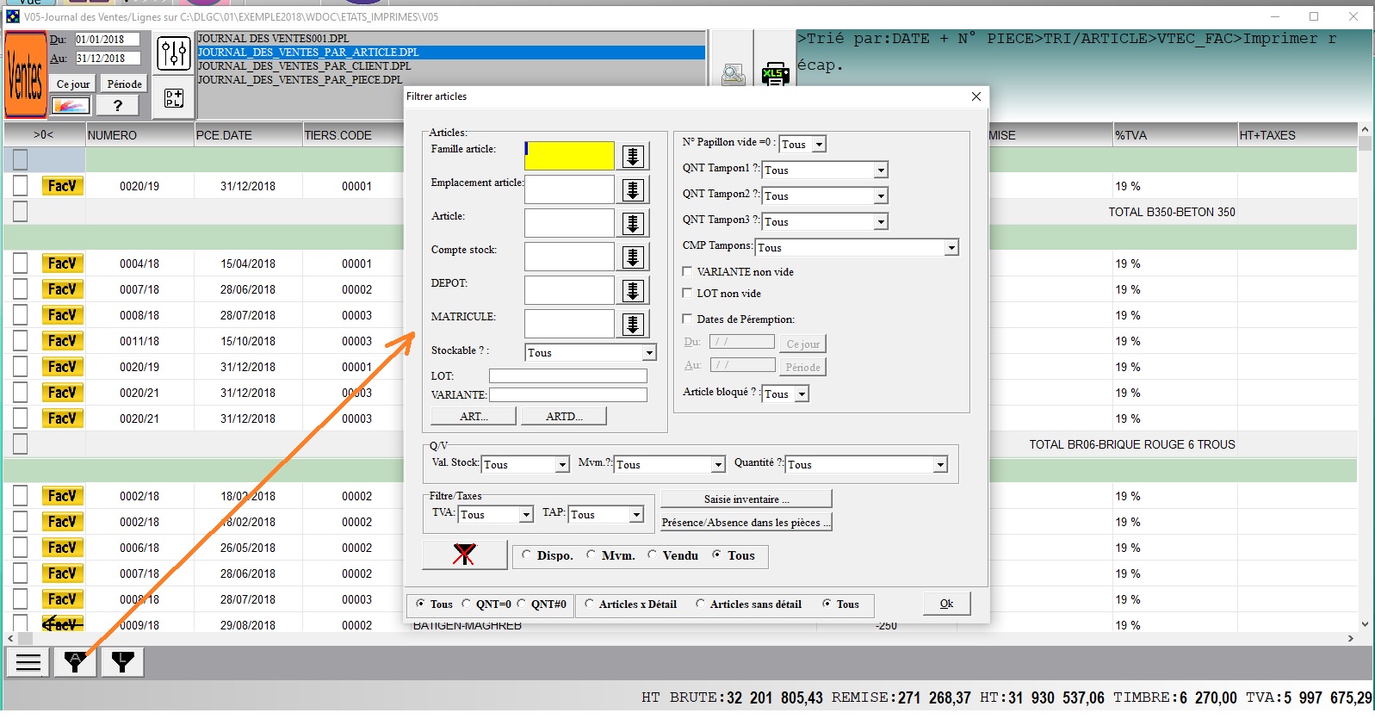Viewport: 1375px width, 719px height.
Task: Open the TVA filter dropdown
Action: (526, 515)
